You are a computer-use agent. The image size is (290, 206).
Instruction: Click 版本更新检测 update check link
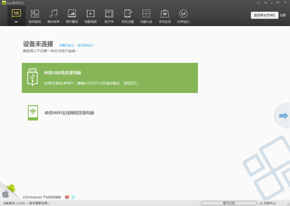tap(39, 203)
